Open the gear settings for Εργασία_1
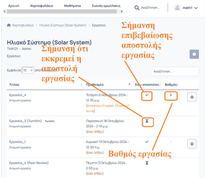 [192, 144]
